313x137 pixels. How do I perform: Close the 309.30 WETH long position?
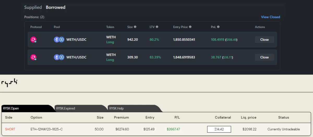[x=264, y=57]
